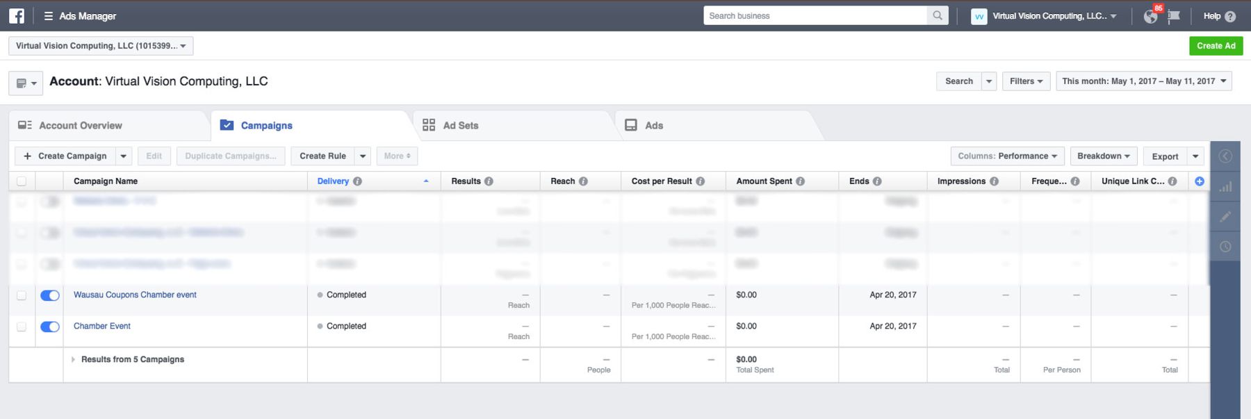Viewport: 1251px width, 419px height.
Task: Switch to the Account Overview tab
Action: (x=108, y=126)
